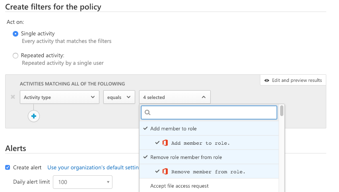Remove the filter row with X icon
This screenshot has width=339, height=192.
click(13, 97)
